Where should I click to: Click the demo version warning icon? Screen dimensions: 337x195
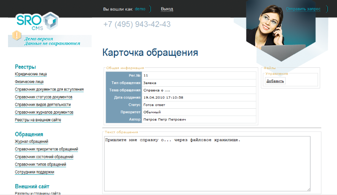click(17, 36)
